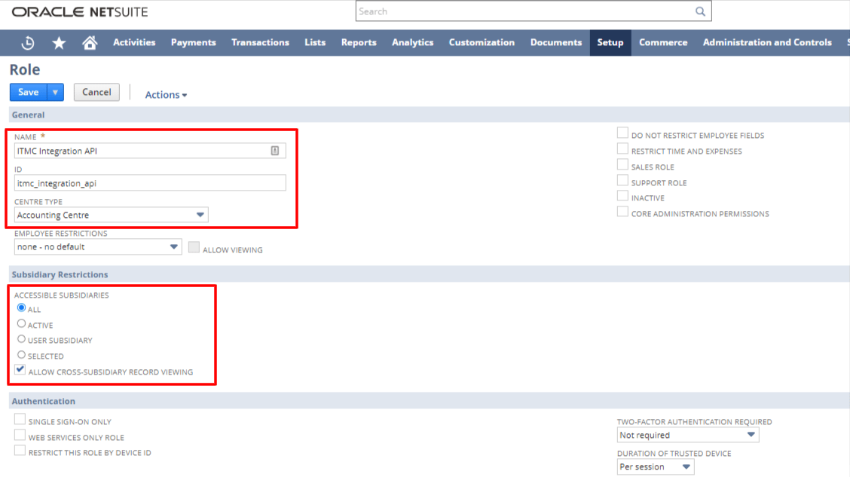Open the Documents menu
Image resolution: width=850 pixels, height=477 pixels.
point(555,42)
